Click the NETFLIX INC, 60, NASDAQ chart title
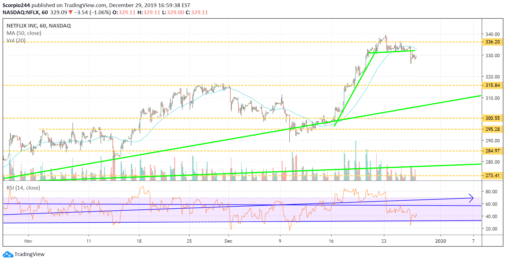 pos(39,26)
